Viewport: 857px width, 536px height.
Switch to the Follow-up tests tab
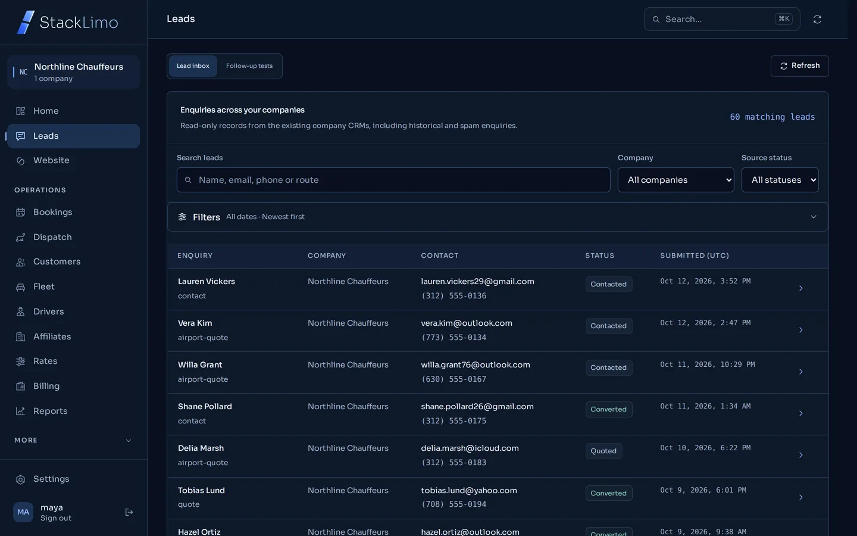249,66
